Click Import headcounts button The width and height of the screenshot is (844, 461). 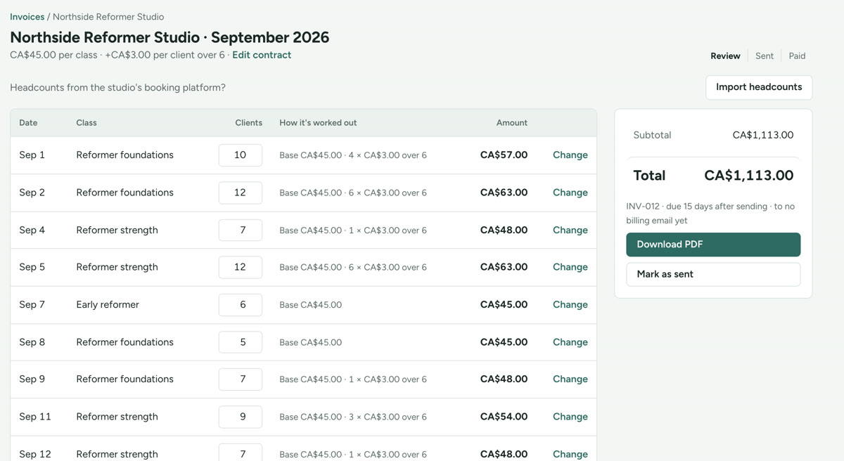[x=759, y=87]
